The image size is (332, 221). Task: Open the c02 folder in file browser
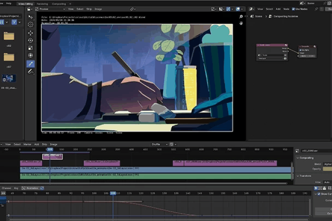click(x=9, y=36)
